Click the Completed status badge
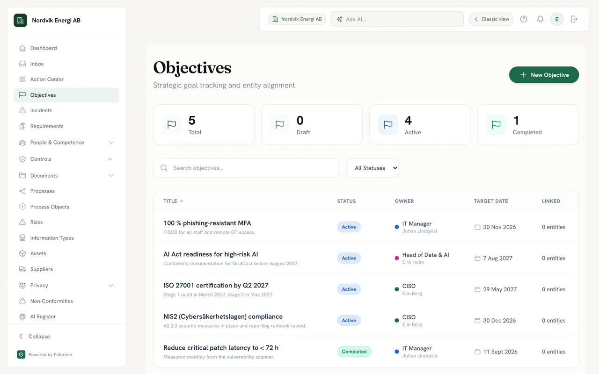This screenshot has height=374, width=599. tap(354, 352)
